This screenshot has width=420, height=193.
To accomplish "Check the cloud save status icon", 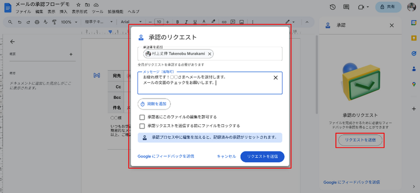I will (96, 5).
